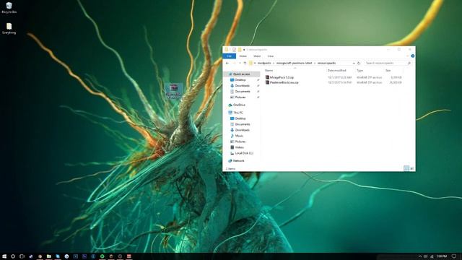Open the Action Center notifications icon

454,256
